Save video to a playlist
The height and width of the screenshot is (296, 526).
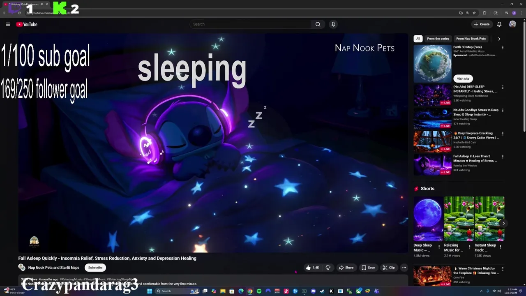pos(368,268)
